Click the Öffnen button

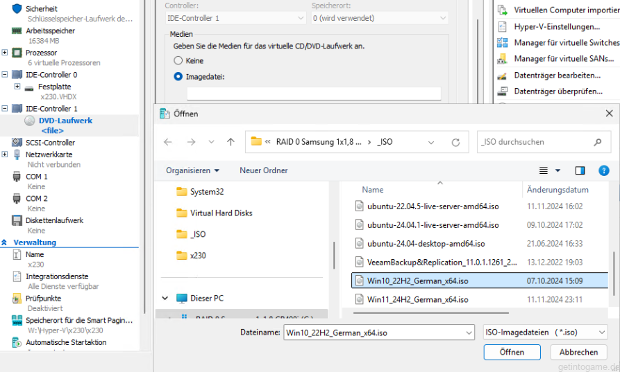click(x=512, y=353)
